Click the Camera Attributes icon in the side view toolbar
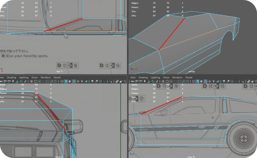257x158 pixels. point(140,81)
